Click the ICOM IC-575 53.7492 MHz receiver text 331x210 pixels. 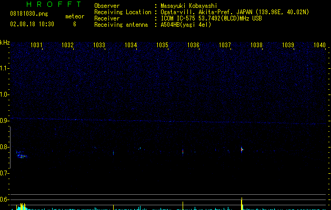(212, 18)
